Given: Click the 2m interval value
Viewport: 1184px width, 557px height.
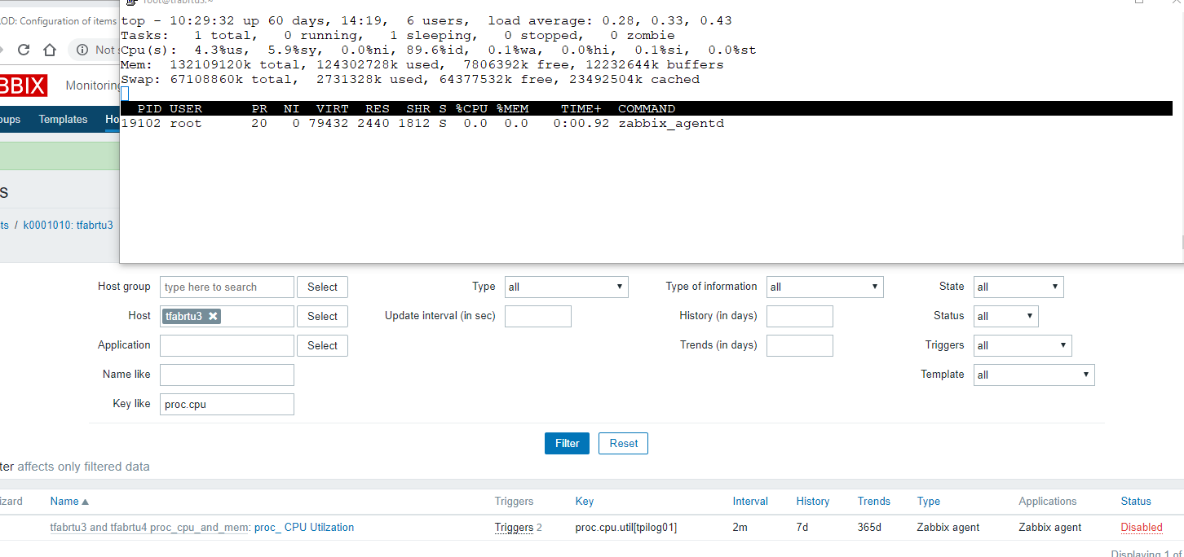Looking at the screenshot, I should [x=740, y=528].
